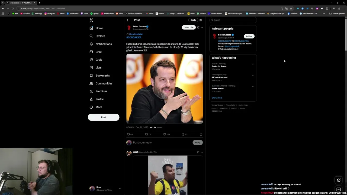This screenshot has width=347, height=195.
Task: Bookmark this page with star icon
Action: click(291, 8)
